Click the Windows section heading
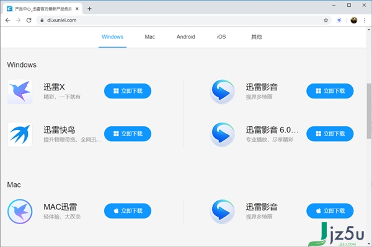This screenshot has height=247, width=372. pyautogui.click(x=22, y=65)
